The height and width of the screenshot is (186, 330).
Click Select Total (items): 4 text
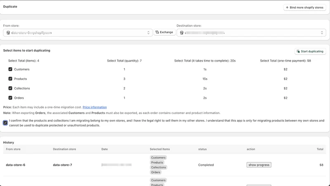24,61
